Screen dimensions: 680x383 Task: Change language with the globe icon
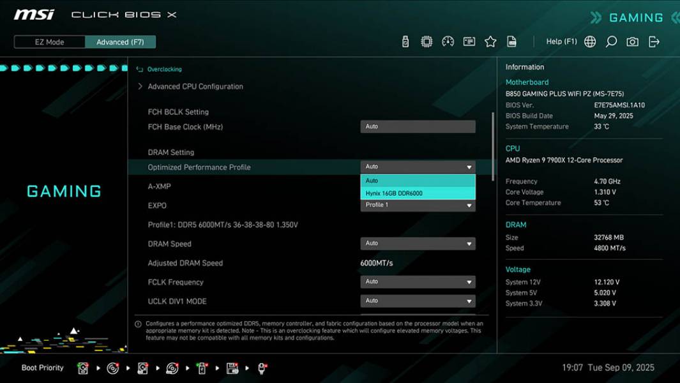point(589,41)
